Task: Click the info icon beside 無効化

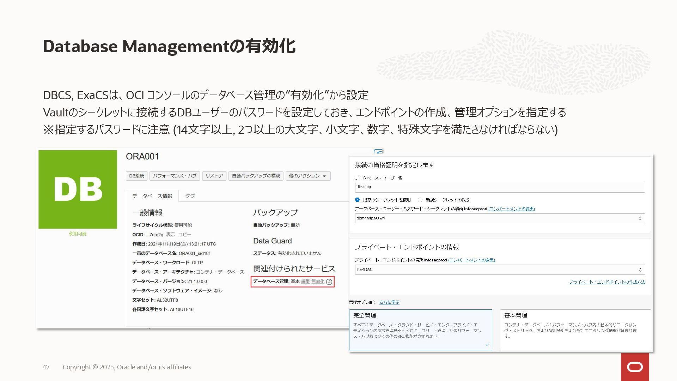Action: point(329,282)
